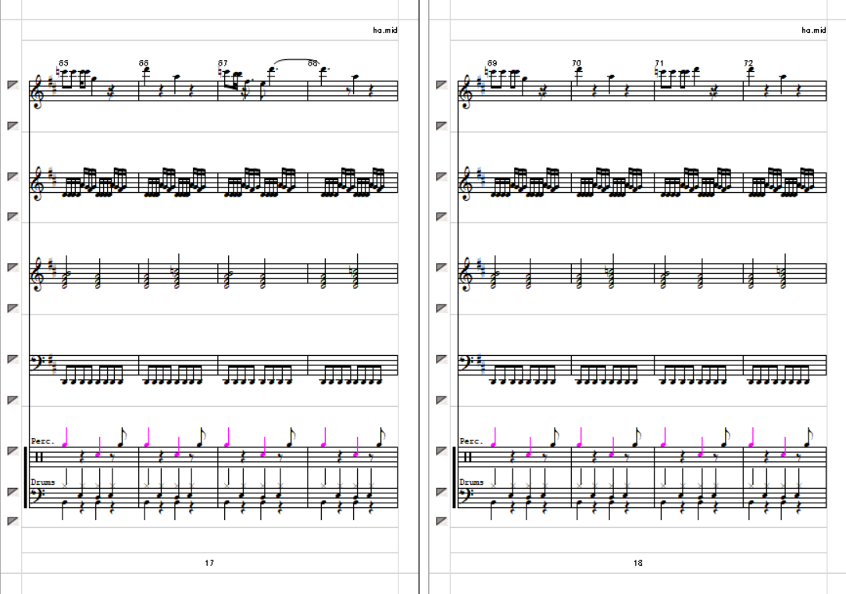Click the sixteenth-note staff handle on page 17
The image size is (846, 594).
tap(13, 176)
